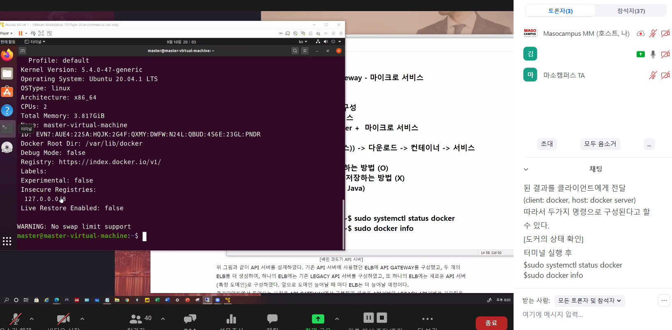Toggle microphone for 마소캠퍼스 TA participant
The height and width of the screenshot is (330, 672).
[x=653, y=75]
